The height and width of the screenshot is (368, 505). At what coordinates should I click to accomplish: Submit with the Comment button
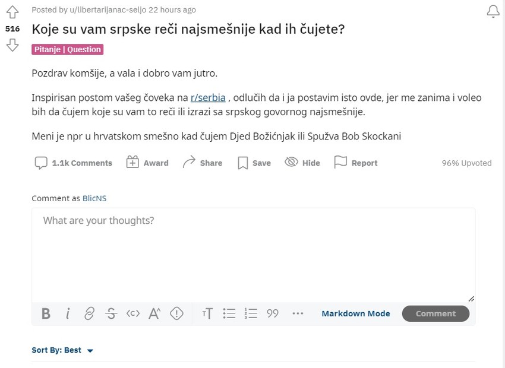(x=435, y=313)
